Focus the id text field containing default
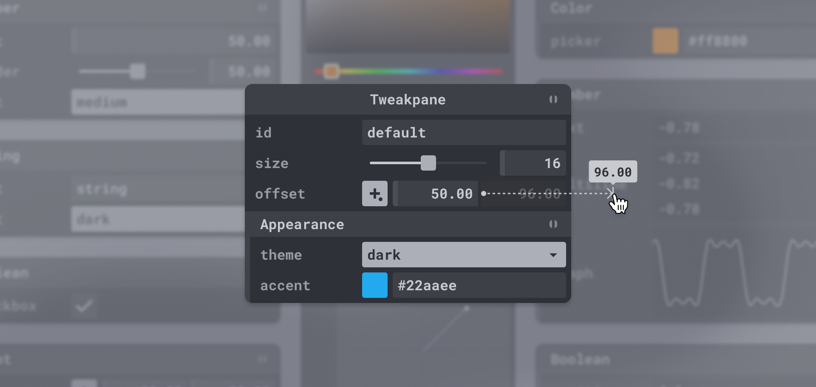 pyautogui.click(x=464, y=132)
